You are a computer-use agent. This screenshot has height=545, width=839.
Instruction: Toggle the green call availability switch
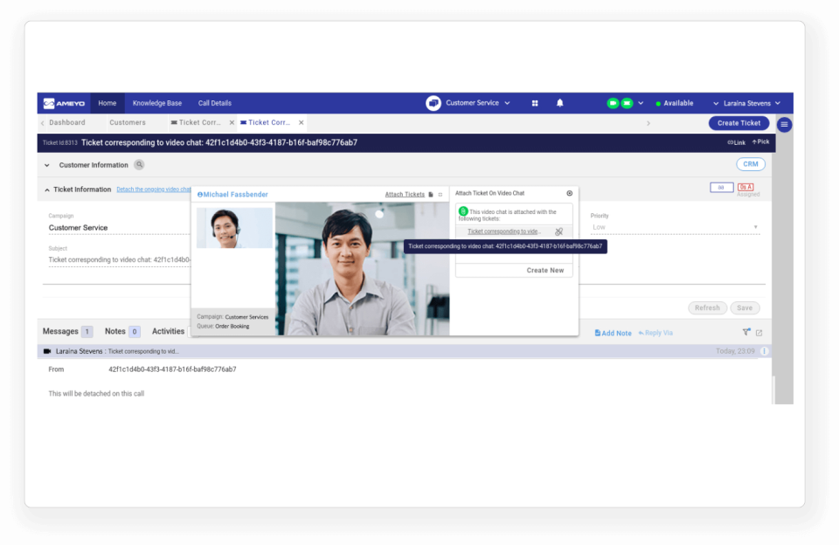coord(613,102)
